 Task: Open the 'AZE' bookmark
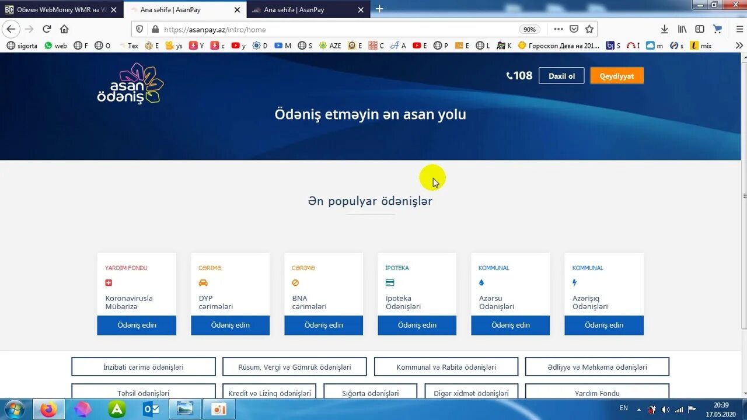coord(330,45)
